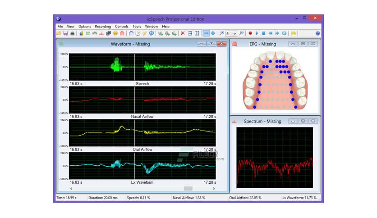The width and height of the screenshot is (377, 218).
Task: Click the tile horizontally windows icon
Action: click(190, 33)
